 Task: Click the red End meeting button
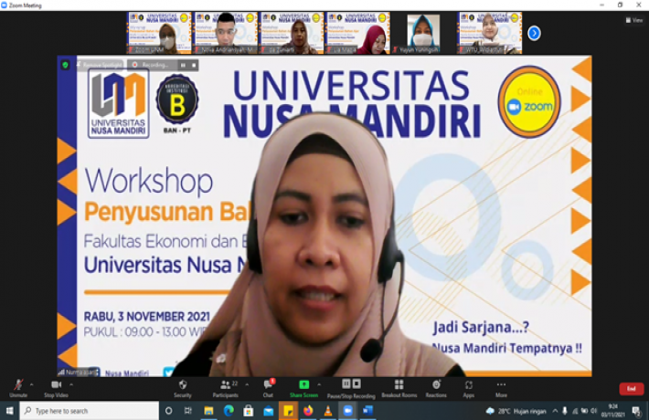click(632, 389)
